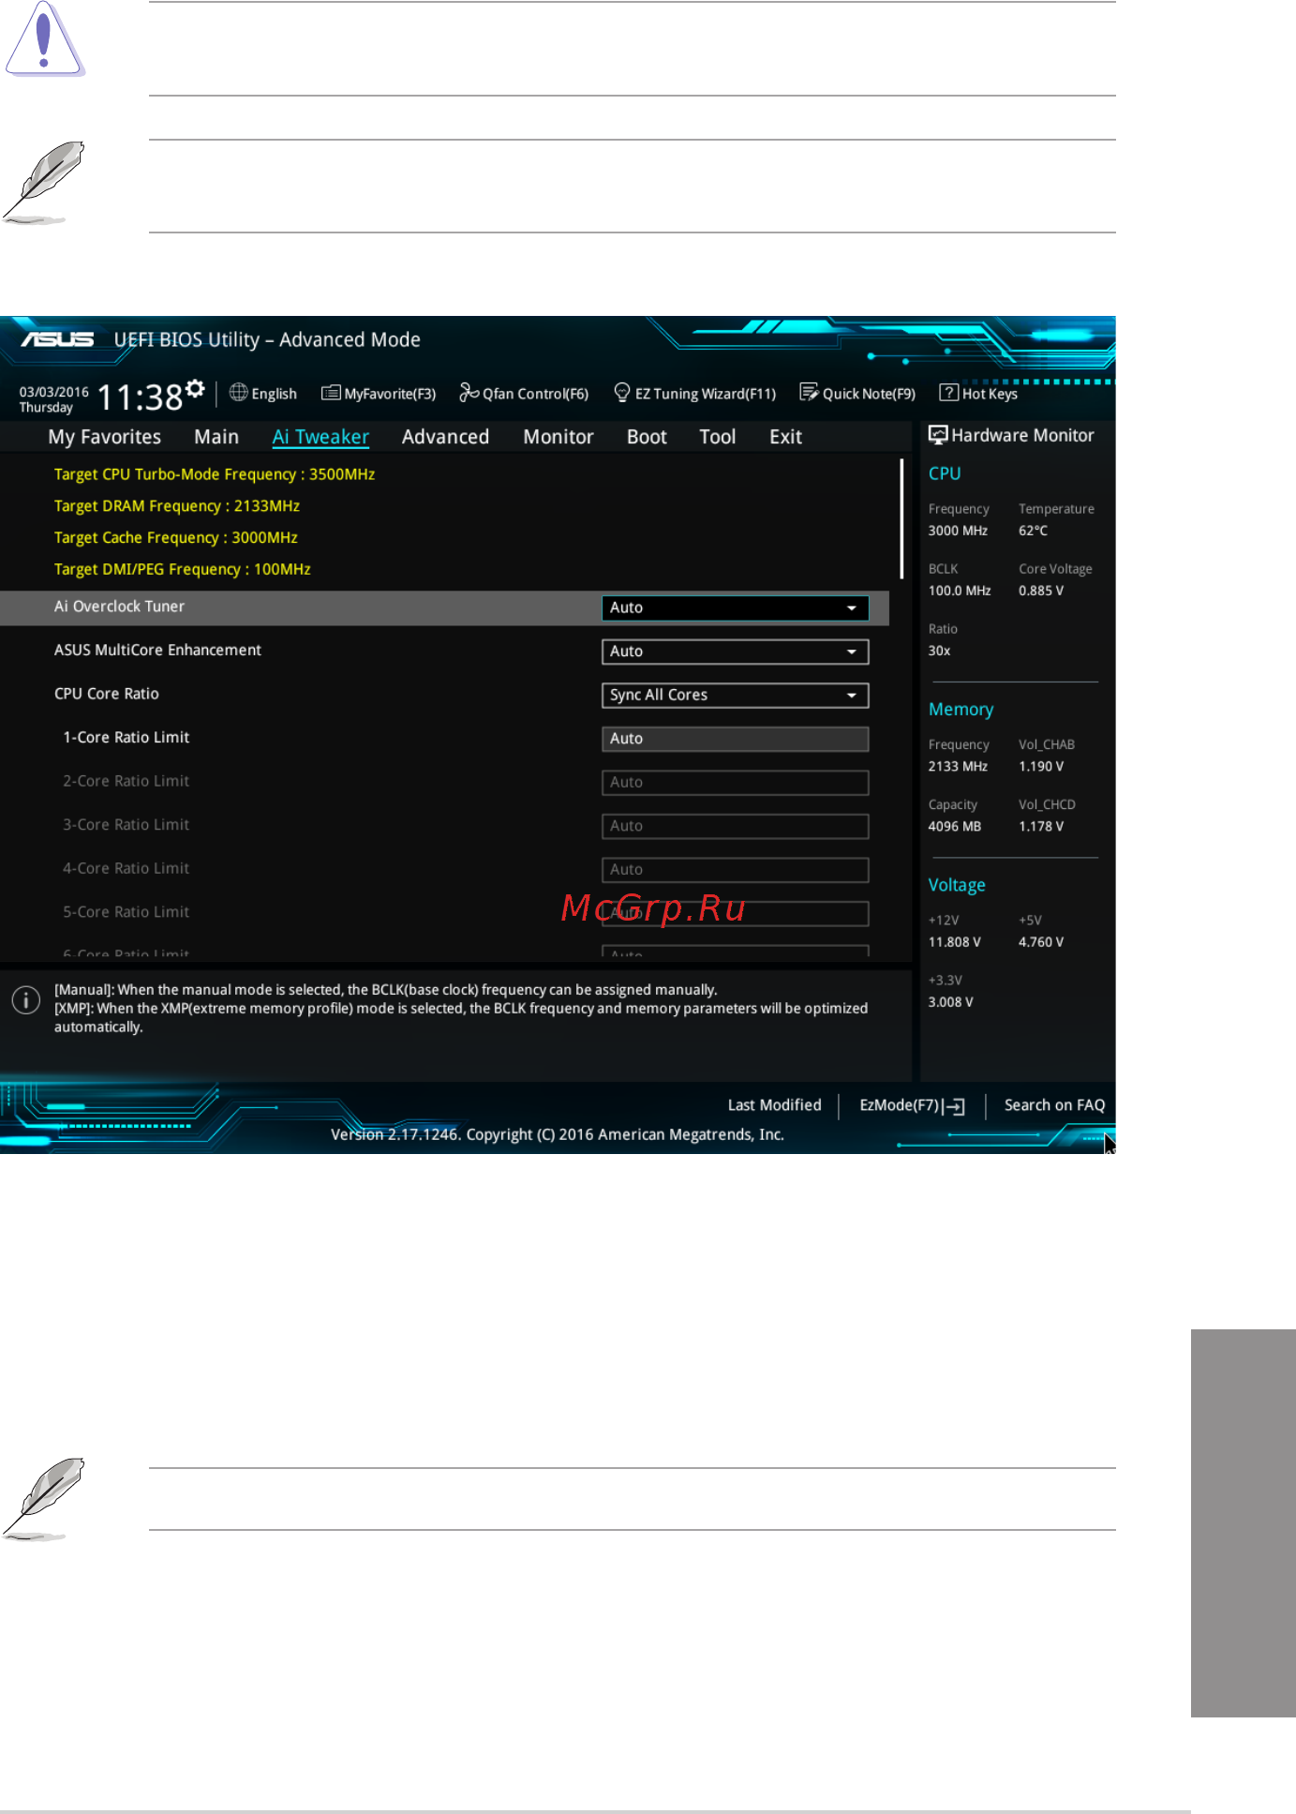This screenshot has width=1296, height=1814.
Task: Click the 3.008 V reading
Action: point(951,1002)
